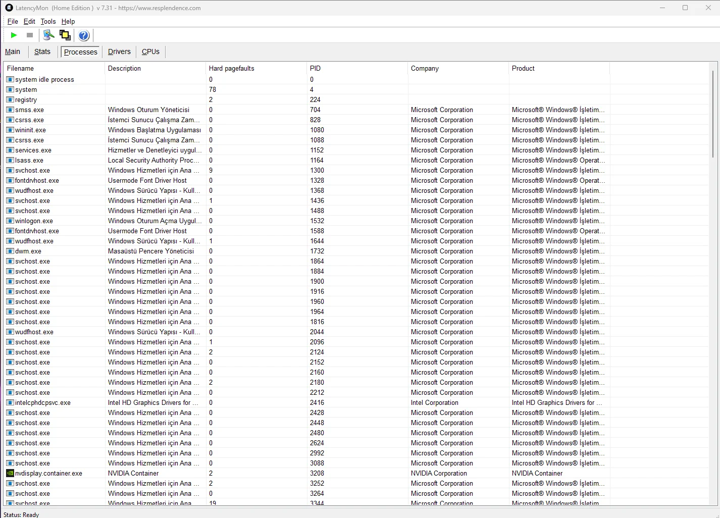
Task: Select the lsass.exe filename
Action: tap(29, 160)
